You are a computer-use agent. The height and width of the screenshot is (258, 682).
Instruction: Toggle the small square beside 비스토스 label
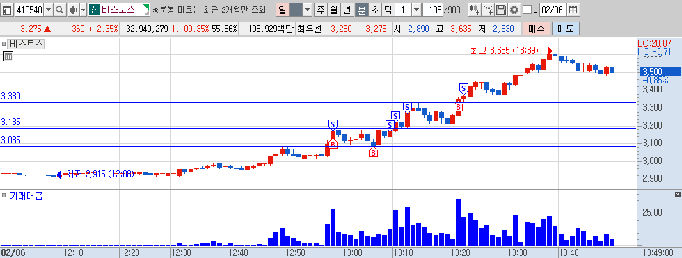click(x=4, y=44)
